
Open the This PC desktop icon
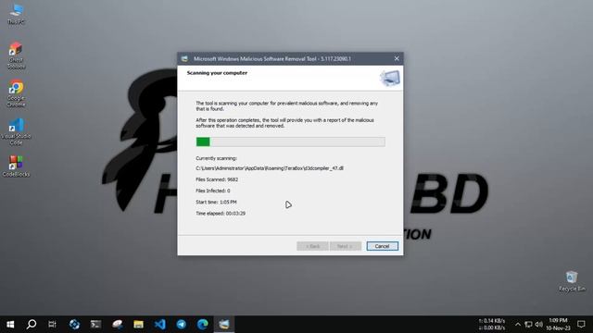pyautogui.click(x=17, y=14)
